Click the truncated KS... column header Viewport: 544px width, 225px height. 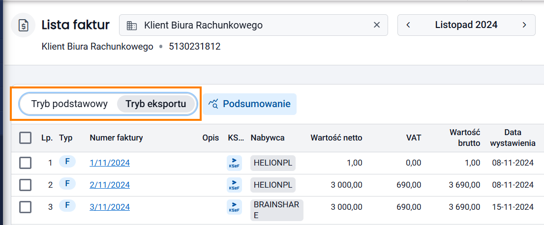pos(236,138)
